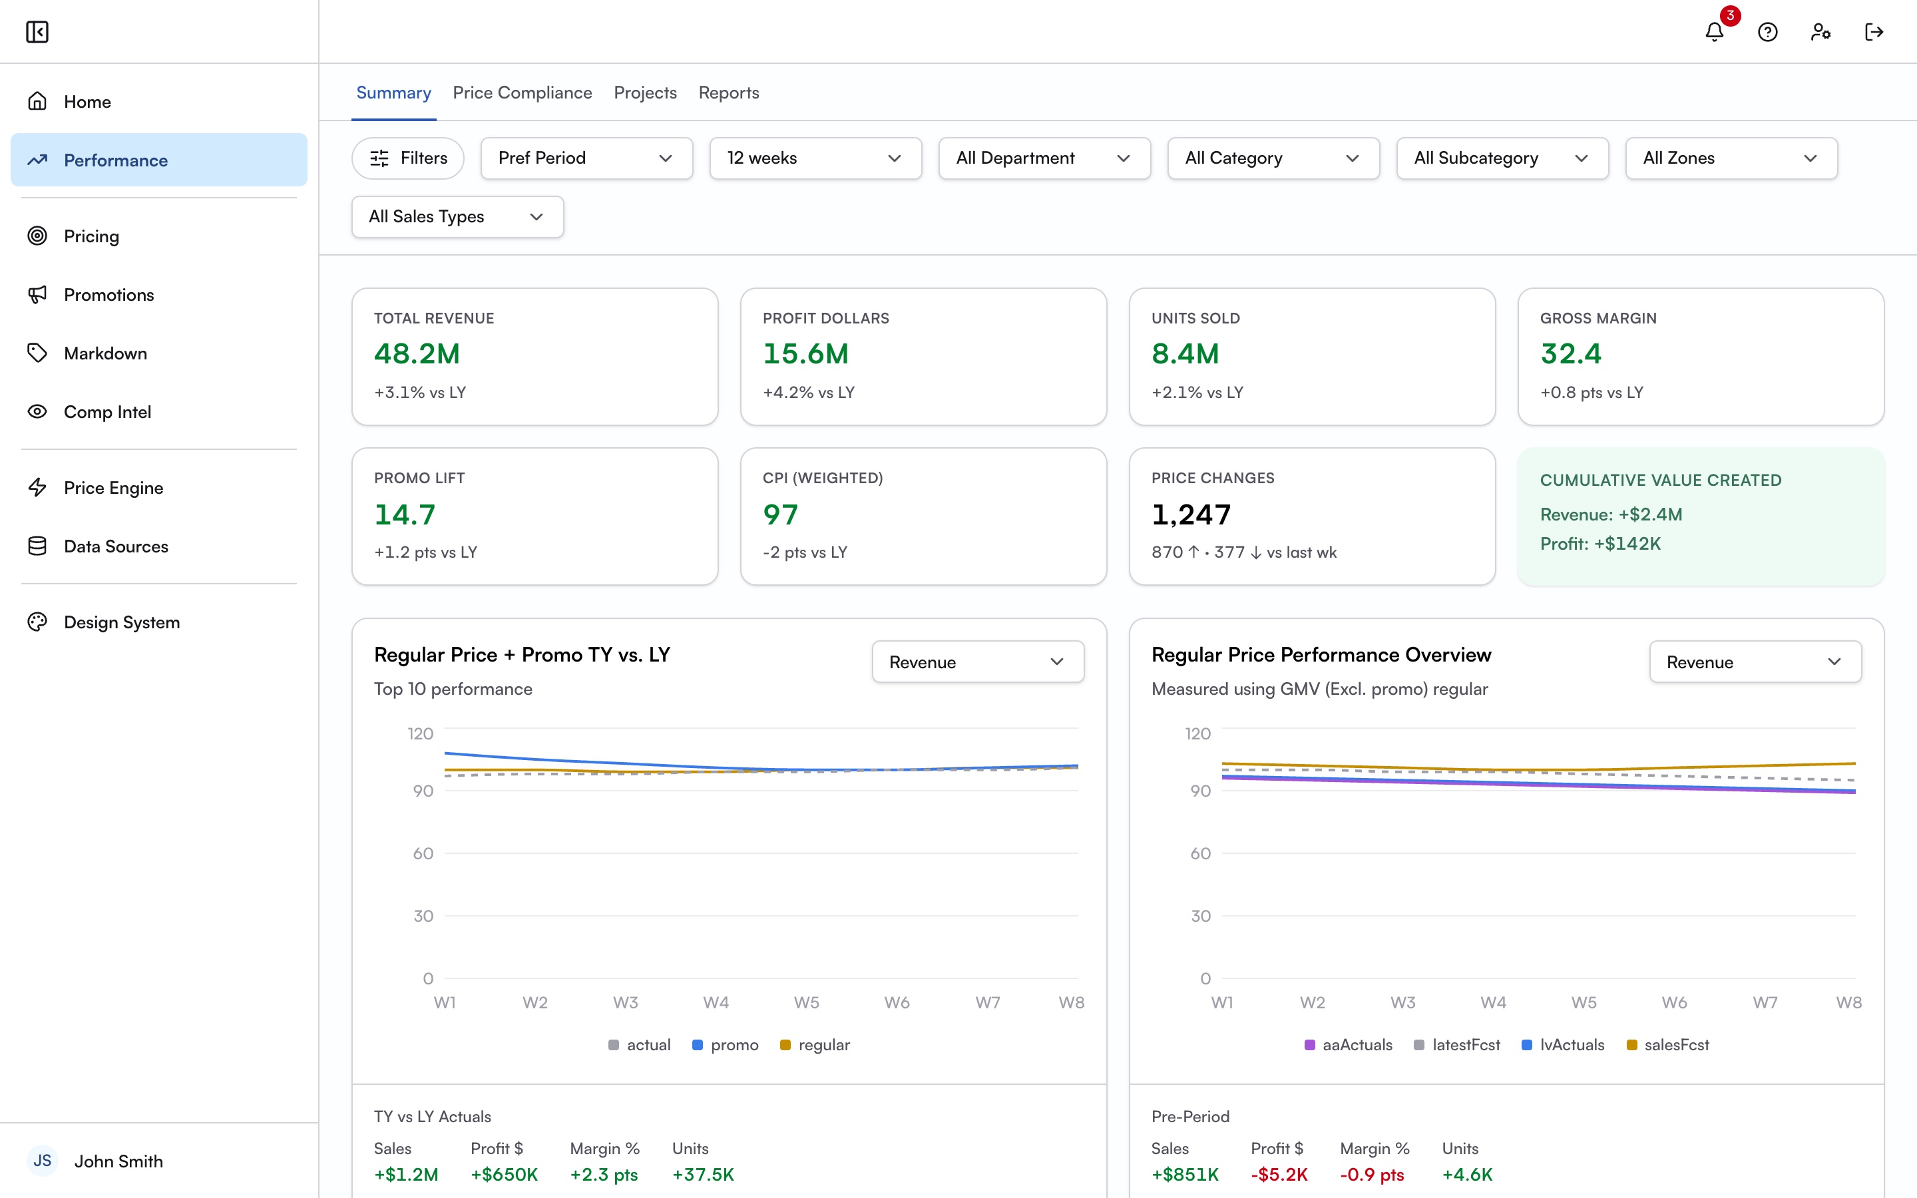Open the help question mark icon
This screenshot has width=1917, height=1198.
tap(1767, 32)
